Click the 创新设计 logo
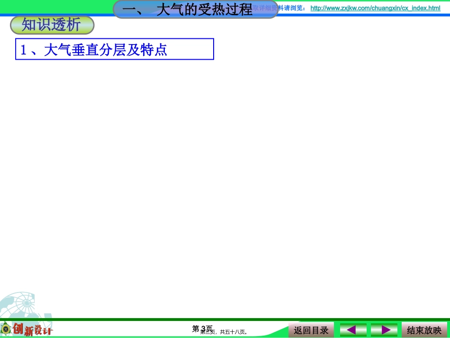Viewport: 450px width, 338px height. point(27,329)
